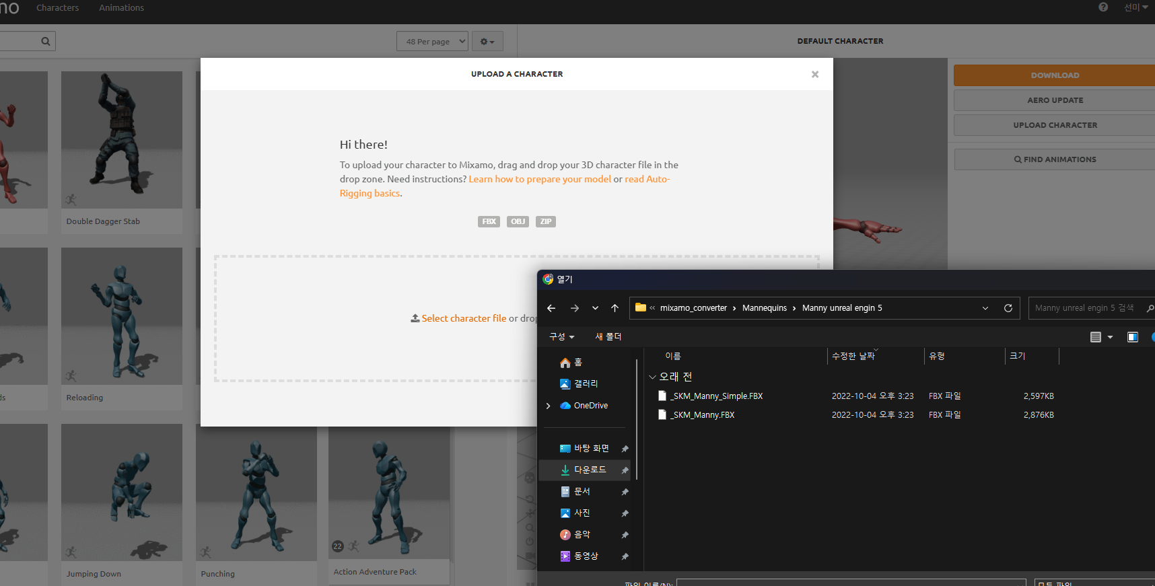This screenshot has height=586, width=1155.
Task: Click the ZIP format badge
Action: (x=546, y=221)
